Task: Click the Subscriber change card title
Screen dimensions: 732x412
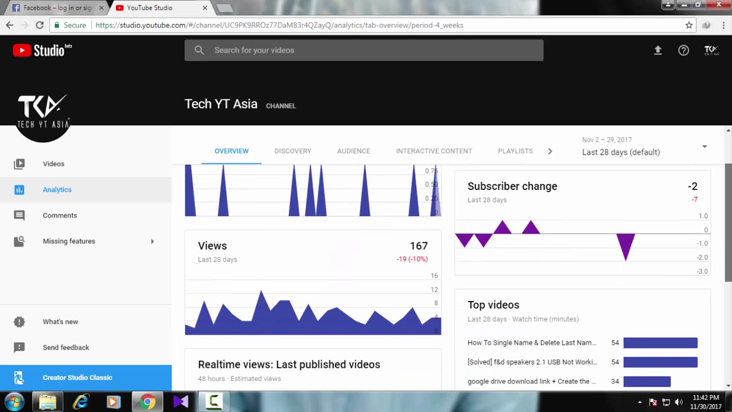Action: point(512,186)
